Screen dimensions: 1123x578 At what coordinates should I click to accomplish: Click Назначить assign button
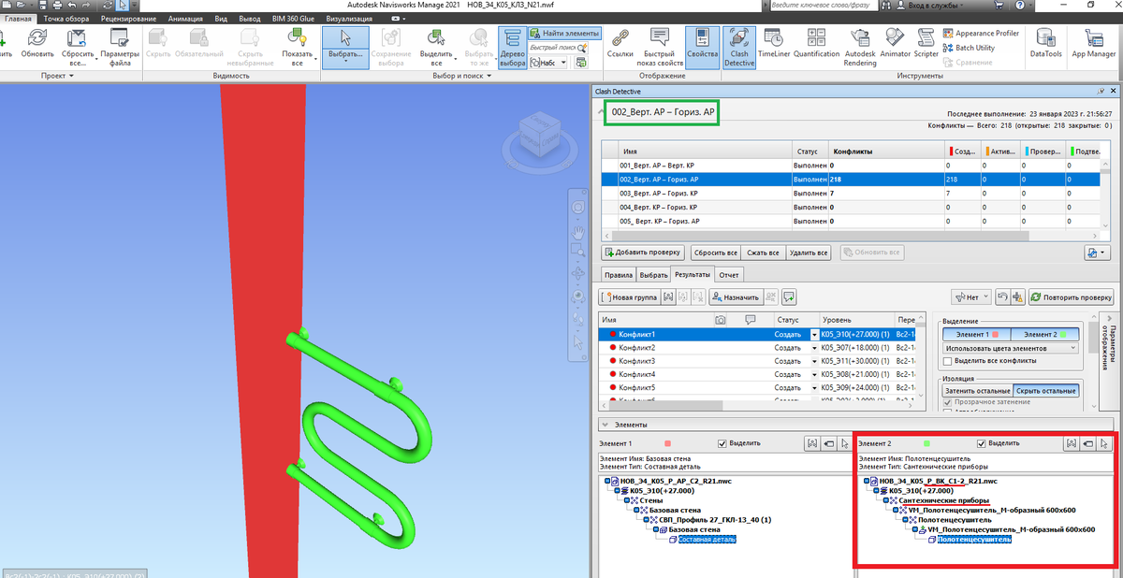[x=735, y=296]
